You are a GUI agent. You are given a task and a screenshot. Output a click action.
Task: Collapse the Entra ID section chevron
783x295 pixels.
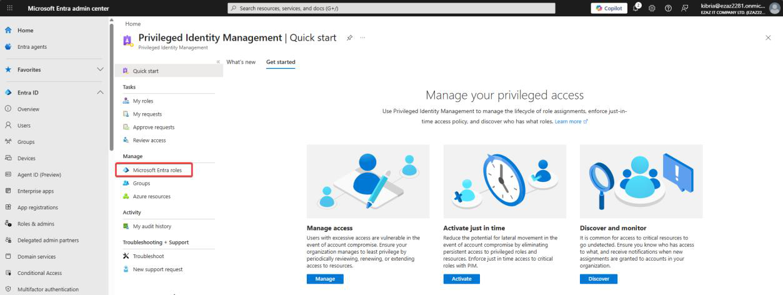click(x=100, y=92)
